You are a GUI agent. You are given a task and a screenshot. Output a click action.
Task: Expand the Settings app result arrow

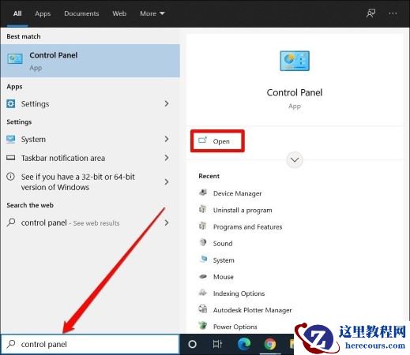click(x=167, y=103)
